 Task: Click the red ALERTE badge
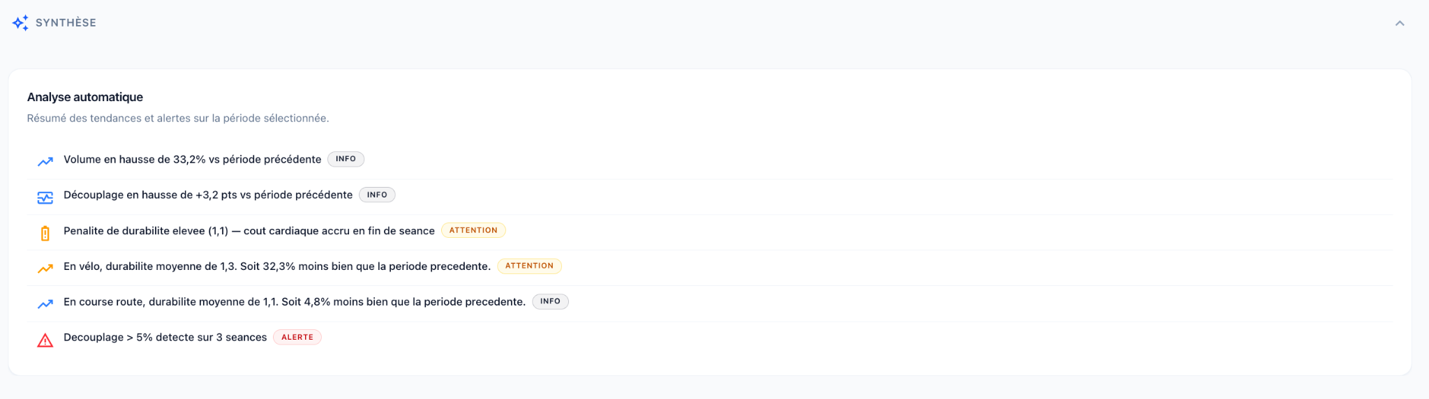click(x=297, y=337)
